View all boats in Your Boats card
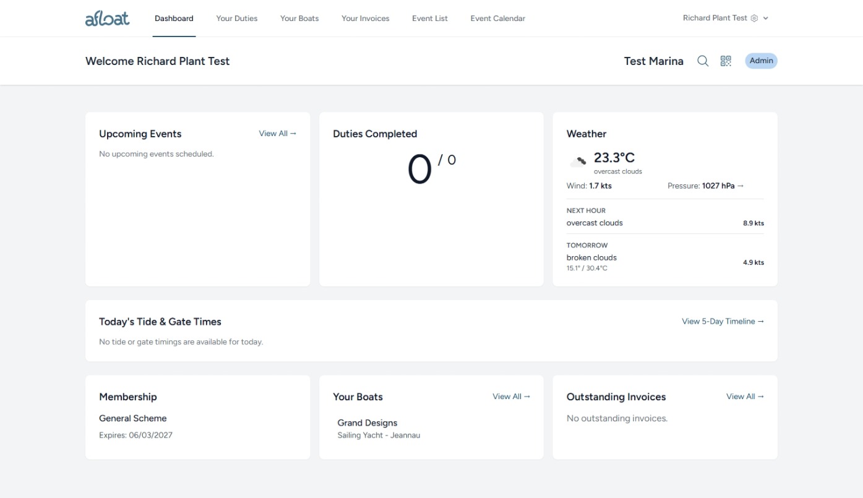The image size is (863, 498). click(512, 397)
